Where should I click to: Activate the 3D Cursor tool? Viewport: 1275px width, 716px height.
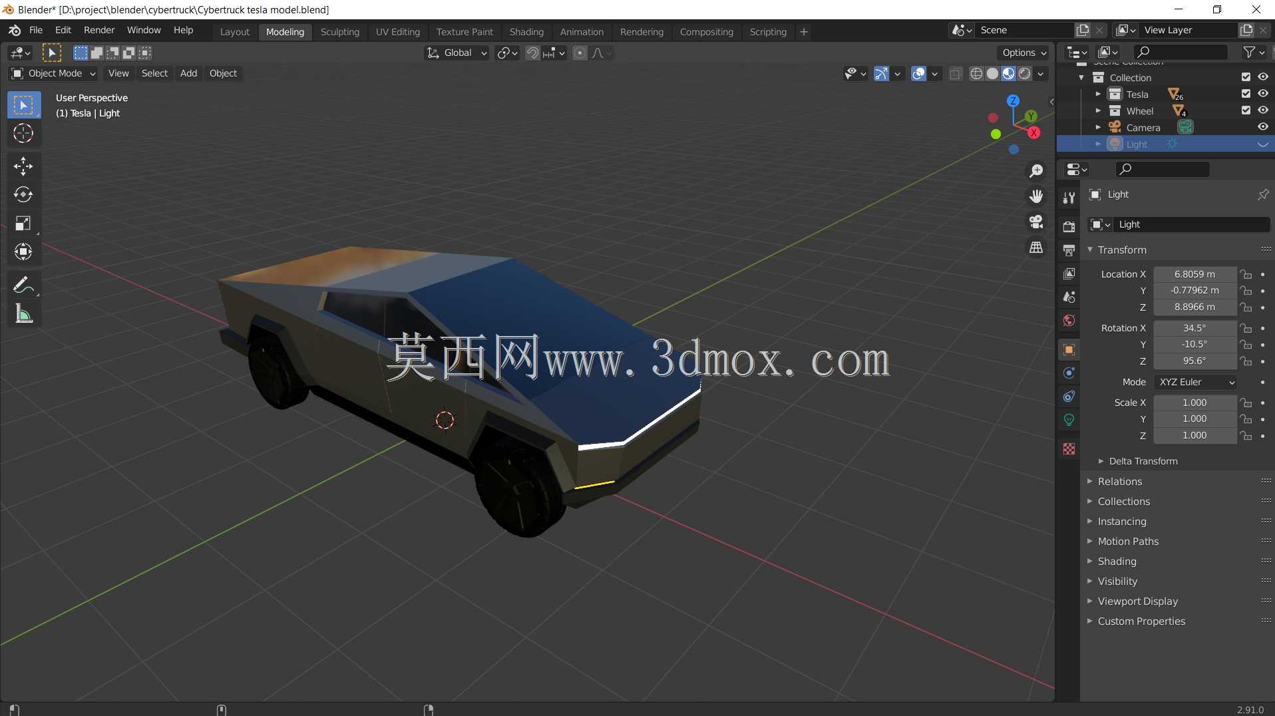tap(24, 134)
